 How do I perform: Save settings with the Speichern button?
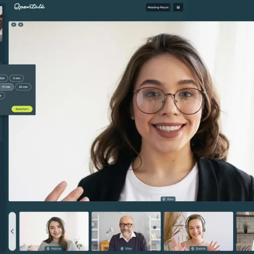click(x=22, y=109)
